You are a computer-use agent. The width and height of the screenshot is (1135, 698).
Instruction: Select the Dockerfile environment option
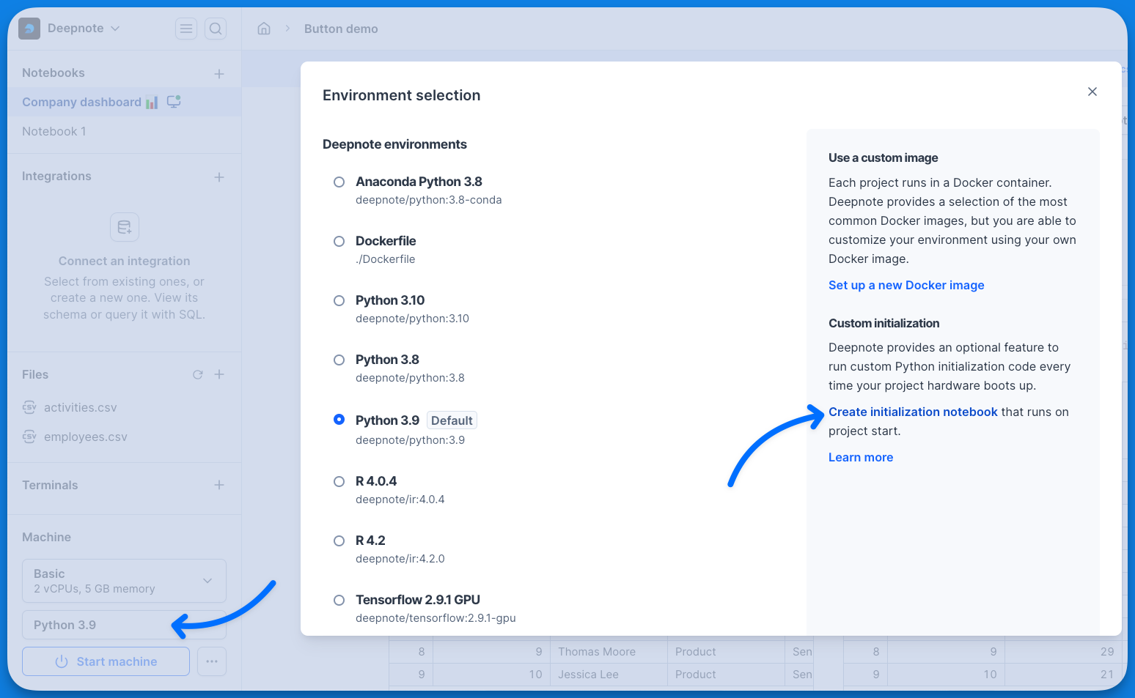(x=339, y=241)
